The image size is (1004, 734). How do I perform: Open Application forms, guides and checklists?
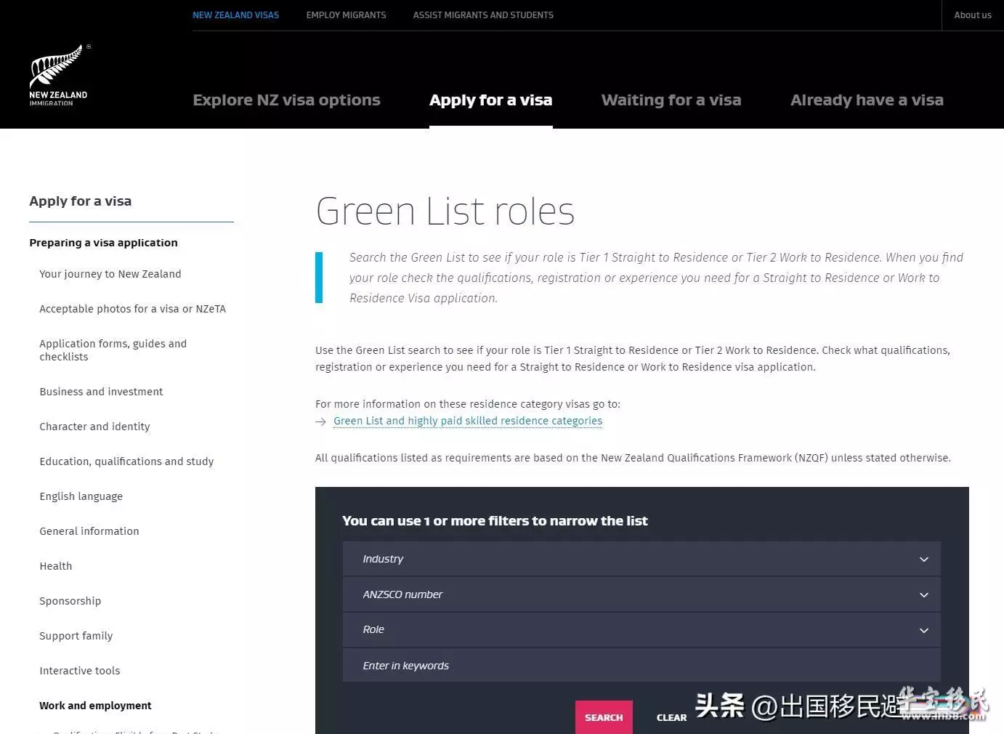113,350
